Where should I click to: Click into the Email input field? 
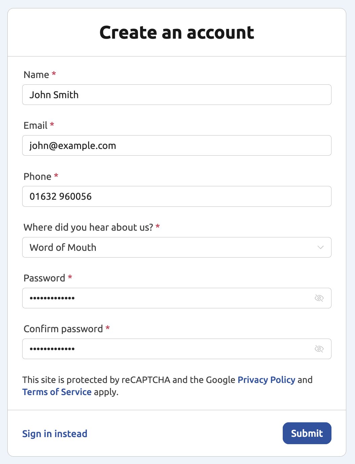[176, 146]
